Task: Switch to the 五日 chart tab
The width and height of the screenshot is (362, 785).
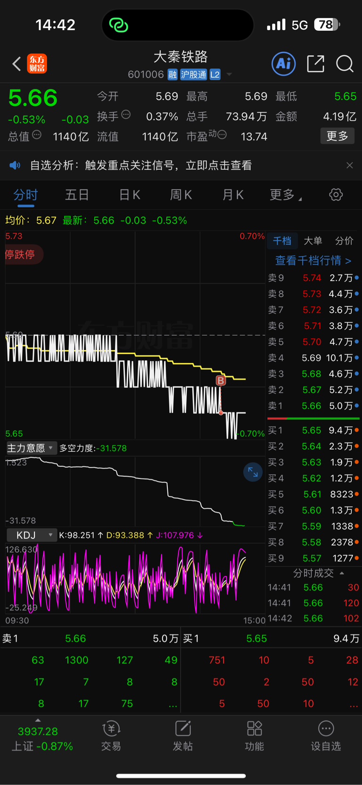Action: [x=77, y=195]
